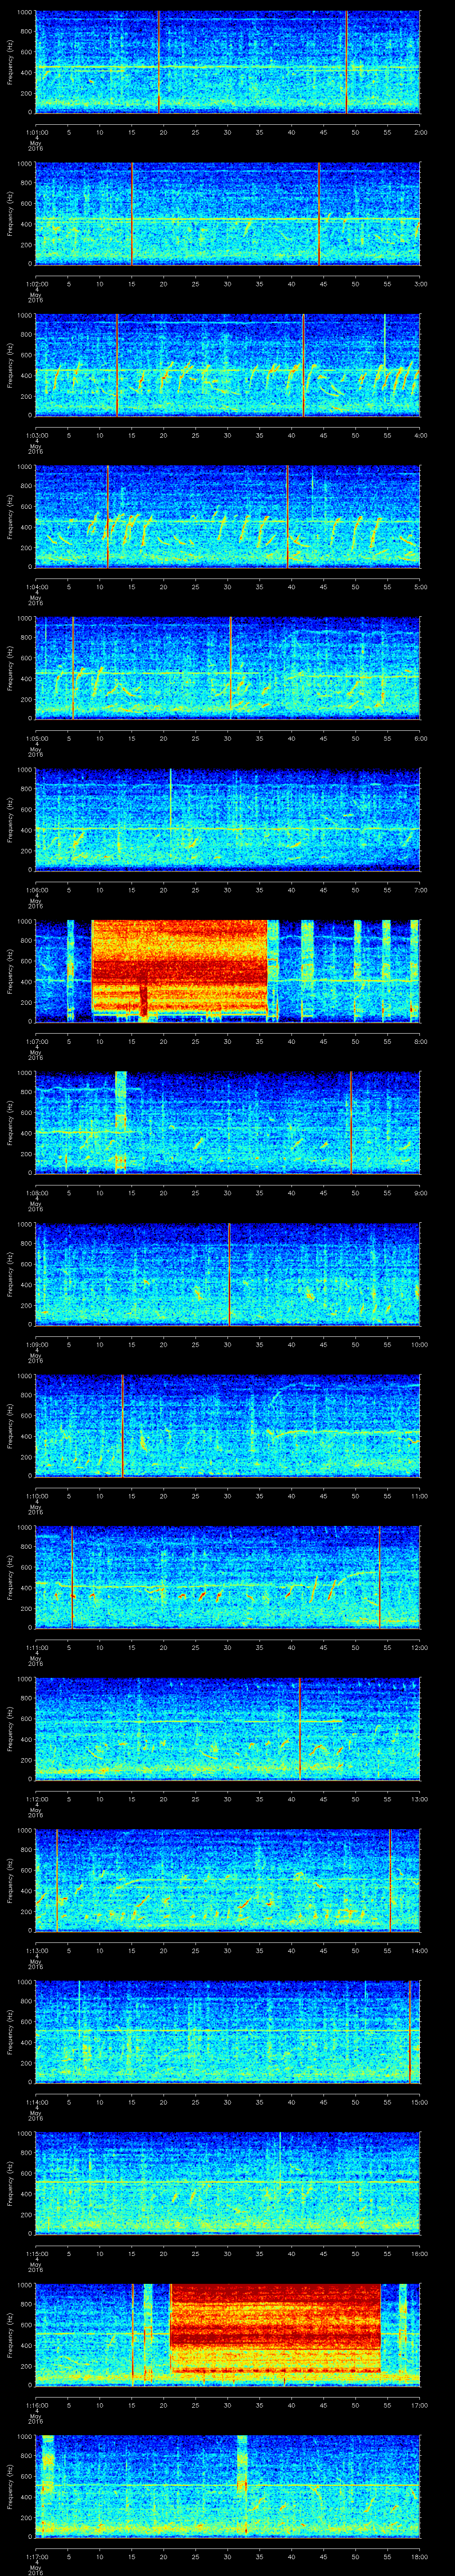Viewport: 455px width, 2576px height.
Task: Click the red vertical line near 48 s in 1:01:00 panel
Action: click(x=346, y=62)
